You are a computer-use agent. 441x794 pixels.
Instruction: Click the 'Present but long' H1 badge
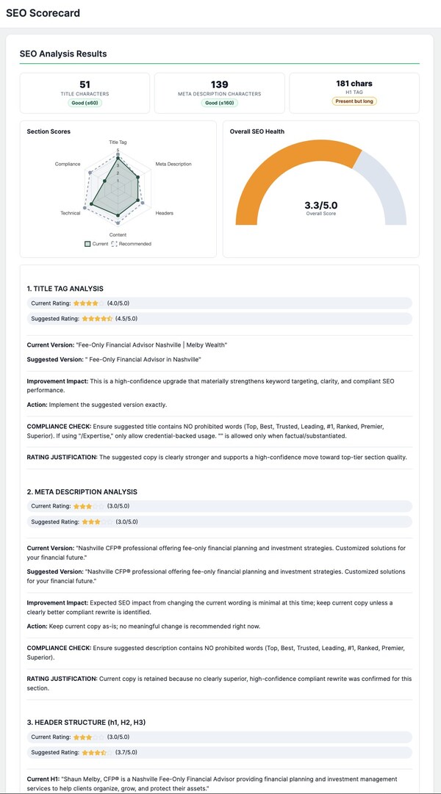[x=354, y=101]
